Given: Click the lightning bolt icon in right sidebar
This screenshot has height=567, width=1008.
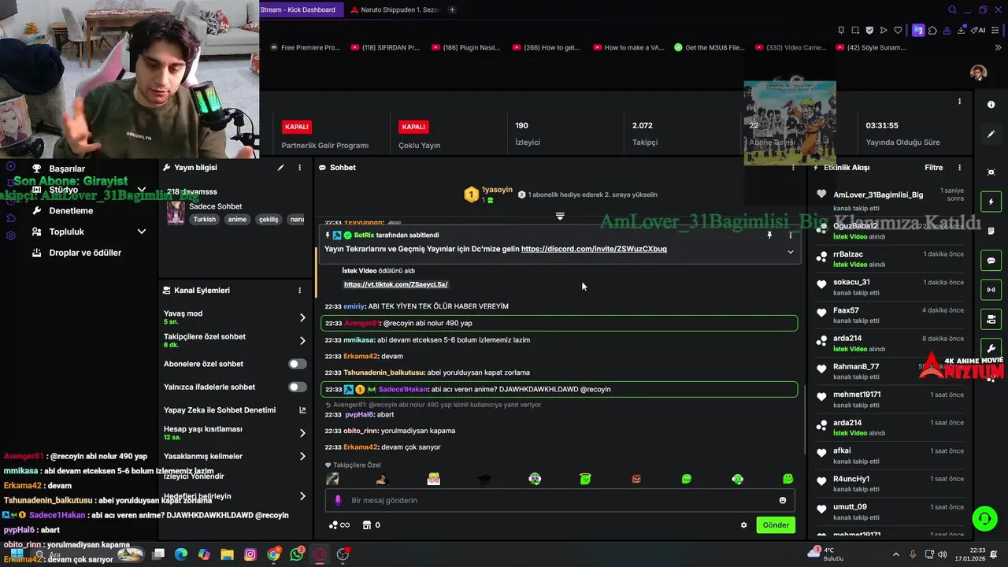Looking at the screenshot, I should pyautogui.click(x=991, y=202).
